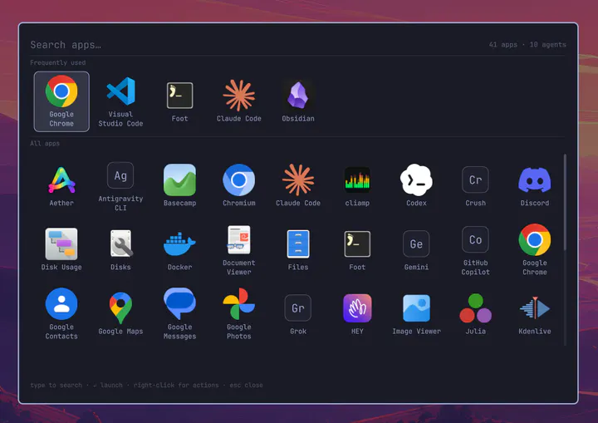Open Visual Studio Code from Frequently used
598x423 pixels.
coord(120,101)
